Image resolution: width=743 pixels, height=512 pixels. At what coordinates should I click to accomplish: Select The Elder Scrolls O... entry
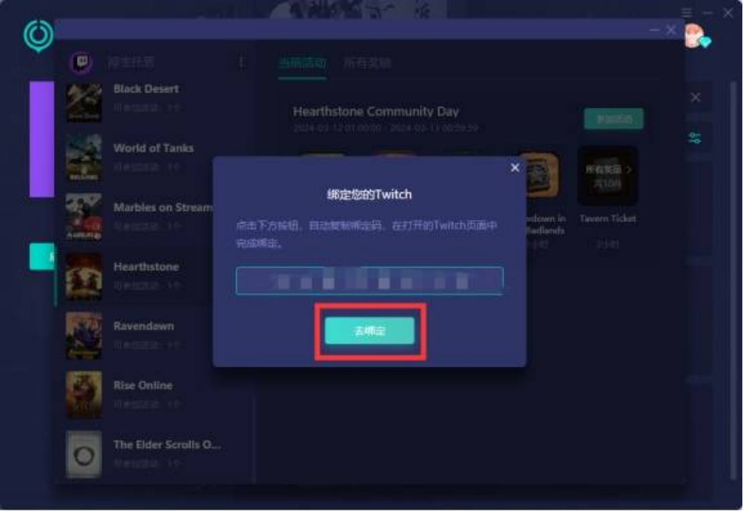pyautogui.click(x=156, y=454)
